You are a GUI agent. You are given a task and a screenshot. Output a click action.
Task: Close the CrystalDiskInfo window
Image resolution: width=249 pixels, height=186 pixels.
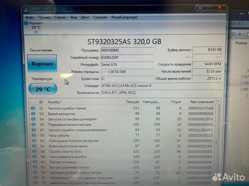click(220, 8)
